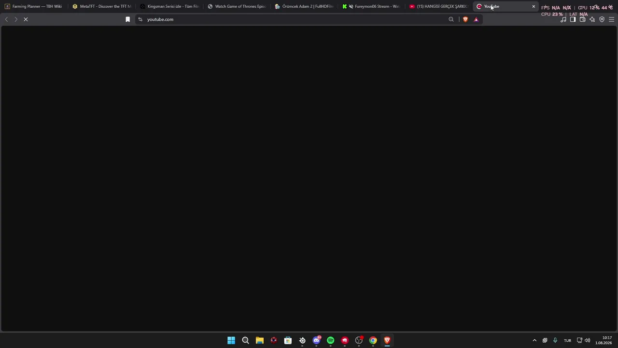Open Microsoft Store from the taskbar
Image resolution: width=618 pixels, height=348 pixels.
click(x=288, y=340)
